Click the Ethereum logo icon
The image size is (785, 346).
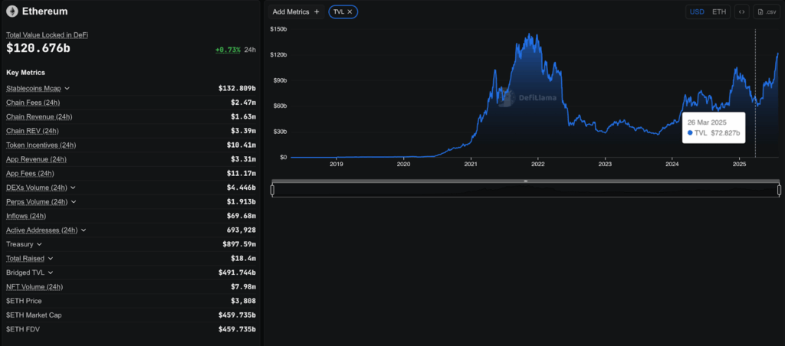tap(12, 11)
